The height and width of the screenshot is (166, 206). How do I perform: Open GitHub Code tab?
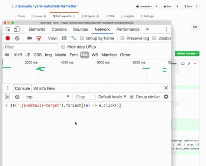click(x=20, y=16)
